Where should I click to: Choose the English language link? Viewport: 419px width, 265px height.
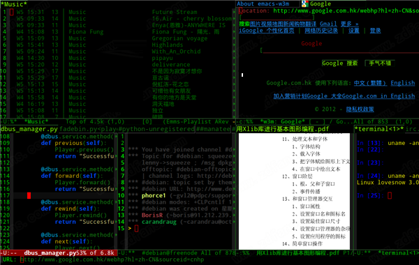click(x=403, y=83)
